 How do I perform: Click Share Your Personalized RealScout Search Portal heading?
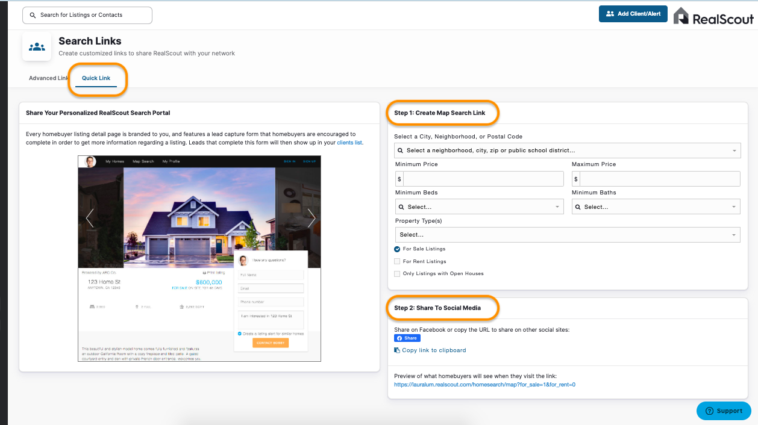tap(98, 113)
